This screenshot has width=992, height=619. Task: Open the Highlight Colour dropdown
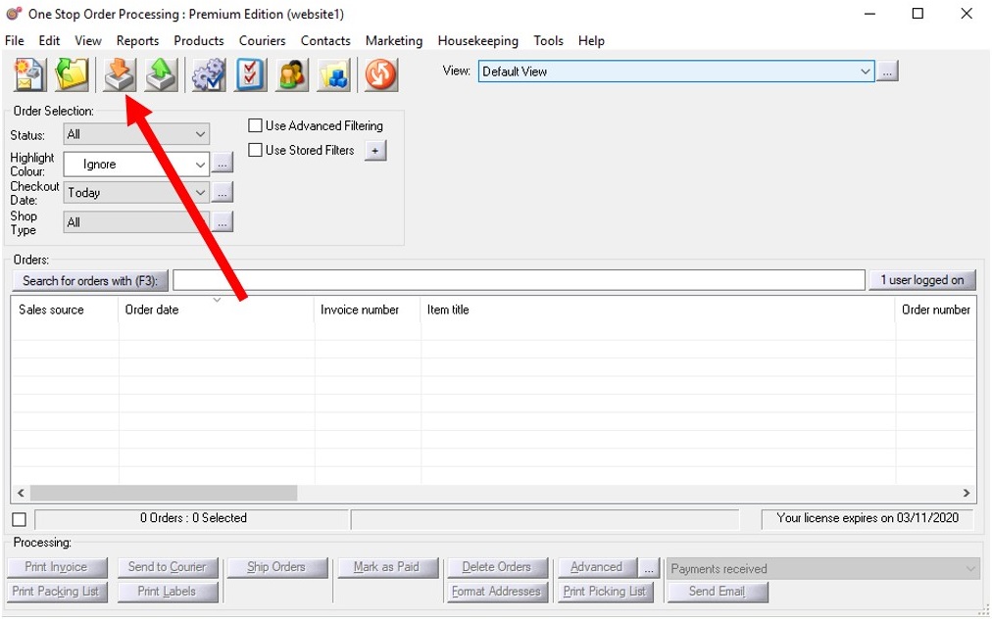pos(136,165)
